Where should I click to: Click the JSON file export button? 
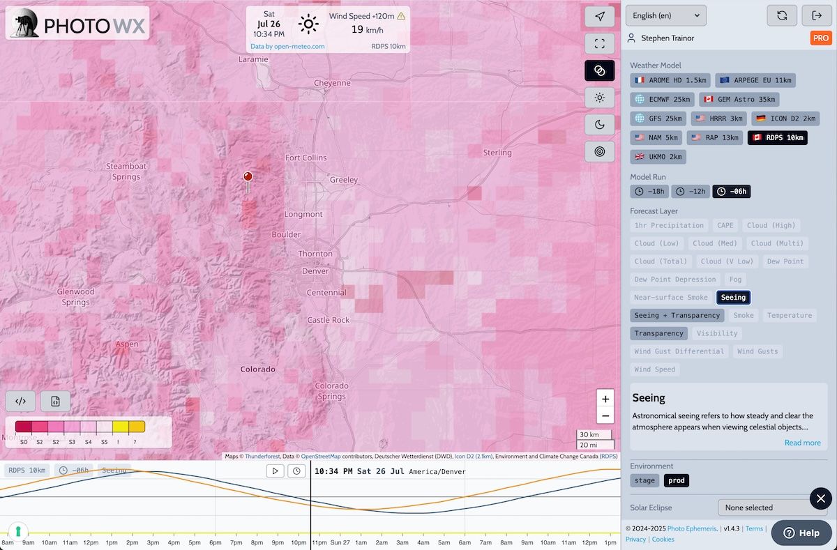[x=55, y=401]
